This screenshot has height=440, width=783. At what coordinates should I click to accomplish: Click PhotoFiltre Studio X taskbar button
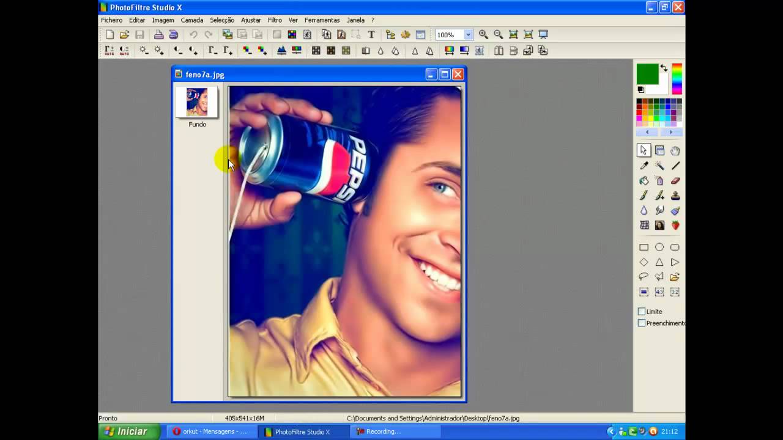pyautogui.click(x=303, y=431)
